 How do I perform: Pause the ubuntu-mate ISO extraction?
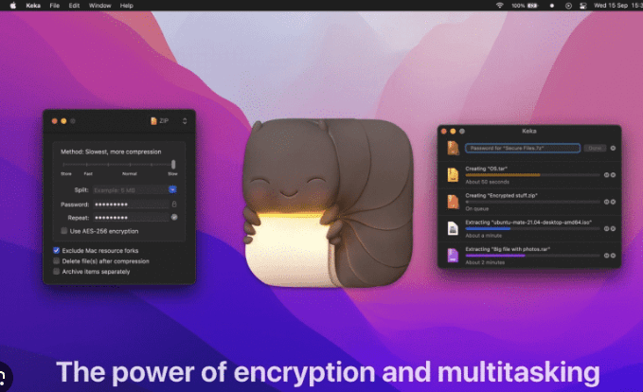pos(606,229)
